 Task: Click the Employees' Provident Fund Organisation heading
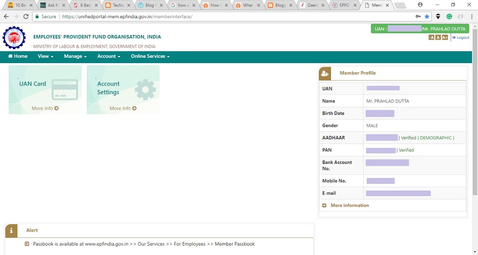coord(97,36)
